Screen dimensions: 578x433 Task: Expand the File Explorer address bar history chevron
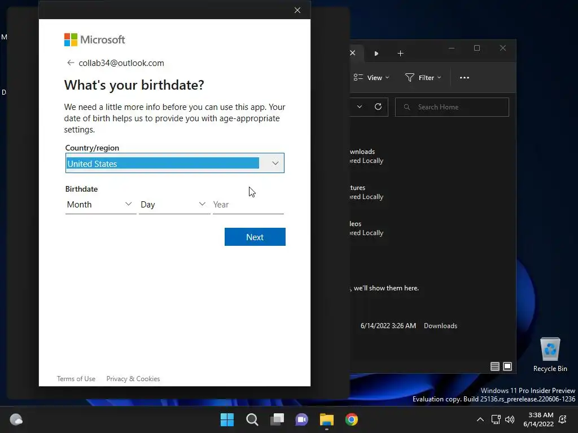pos(360,107)
